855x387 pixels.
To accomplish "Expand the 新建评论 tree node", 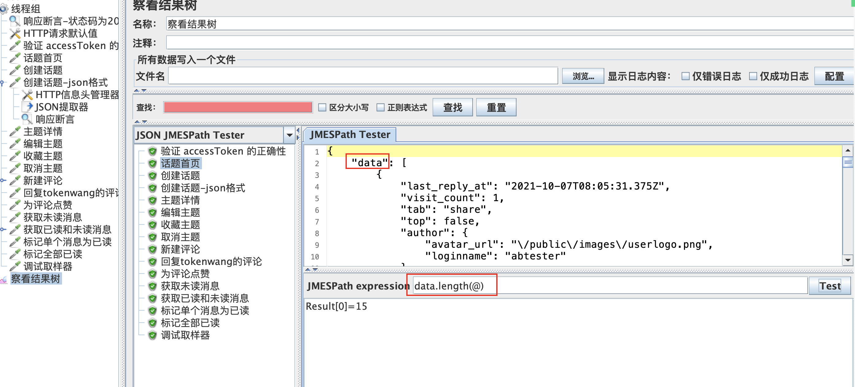I will (x=2, y=181).
